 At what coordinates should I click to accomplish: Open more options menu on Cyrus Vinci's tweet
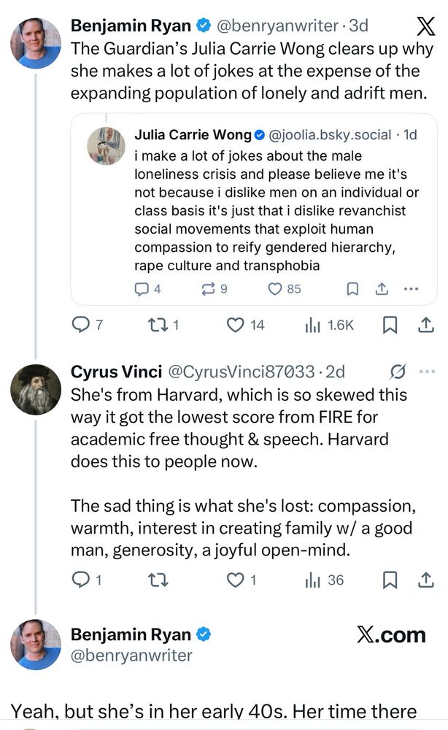pos(425,371)
